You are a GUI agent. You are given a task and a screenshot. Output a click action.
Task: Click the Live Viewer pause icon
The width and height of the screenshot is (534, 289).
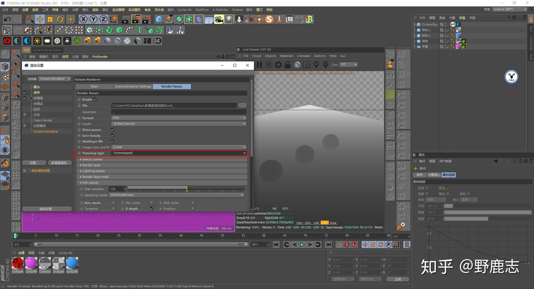(259, 65)
